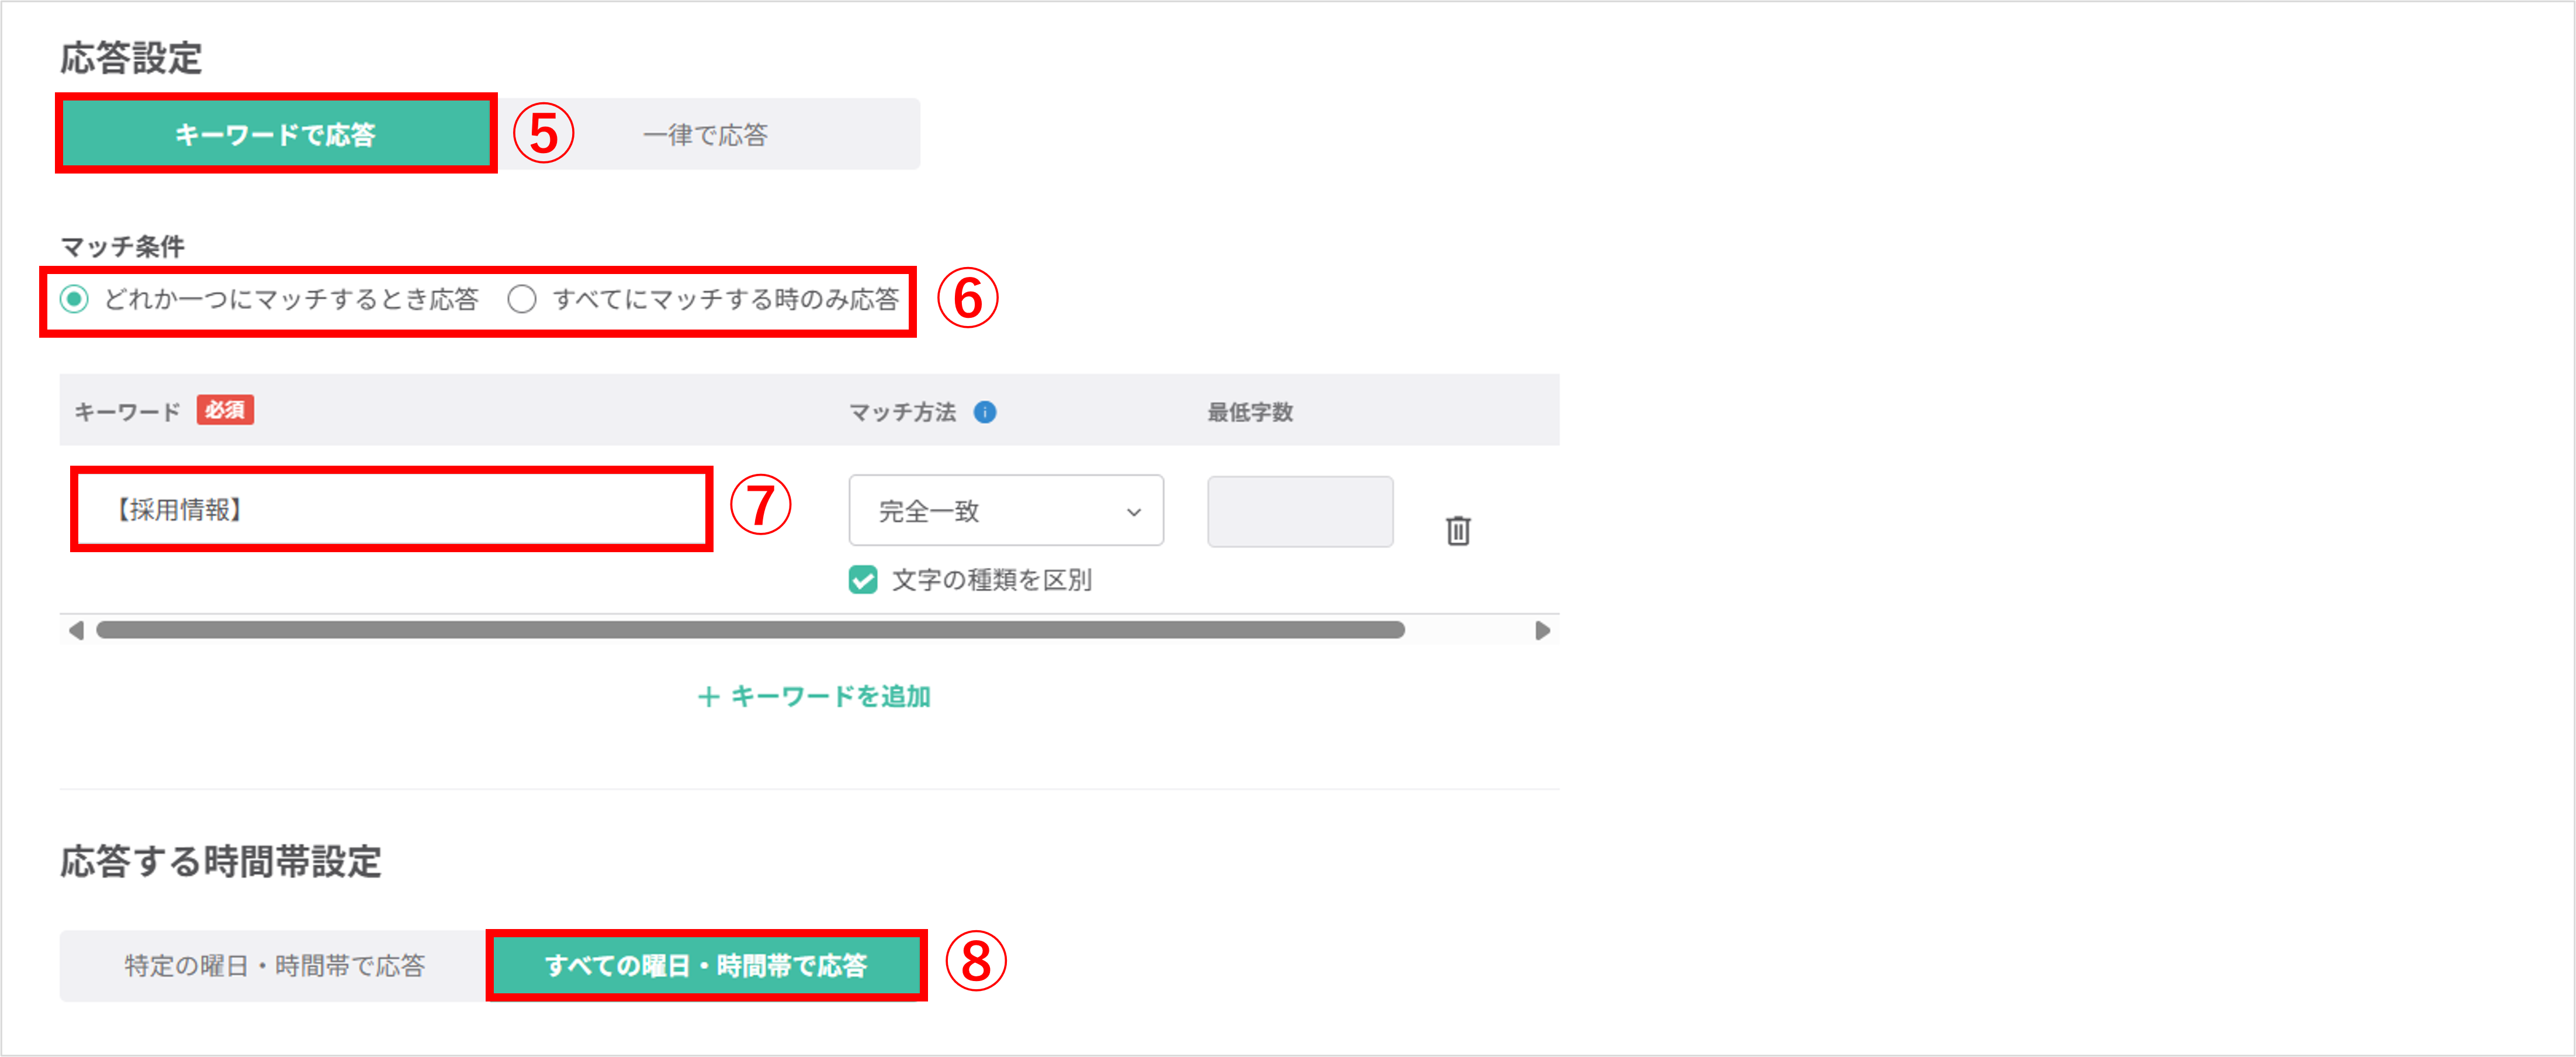Click the red '必須' required badge
The width and height of the screenshot is (2576, 1057).
click(225, 410)
